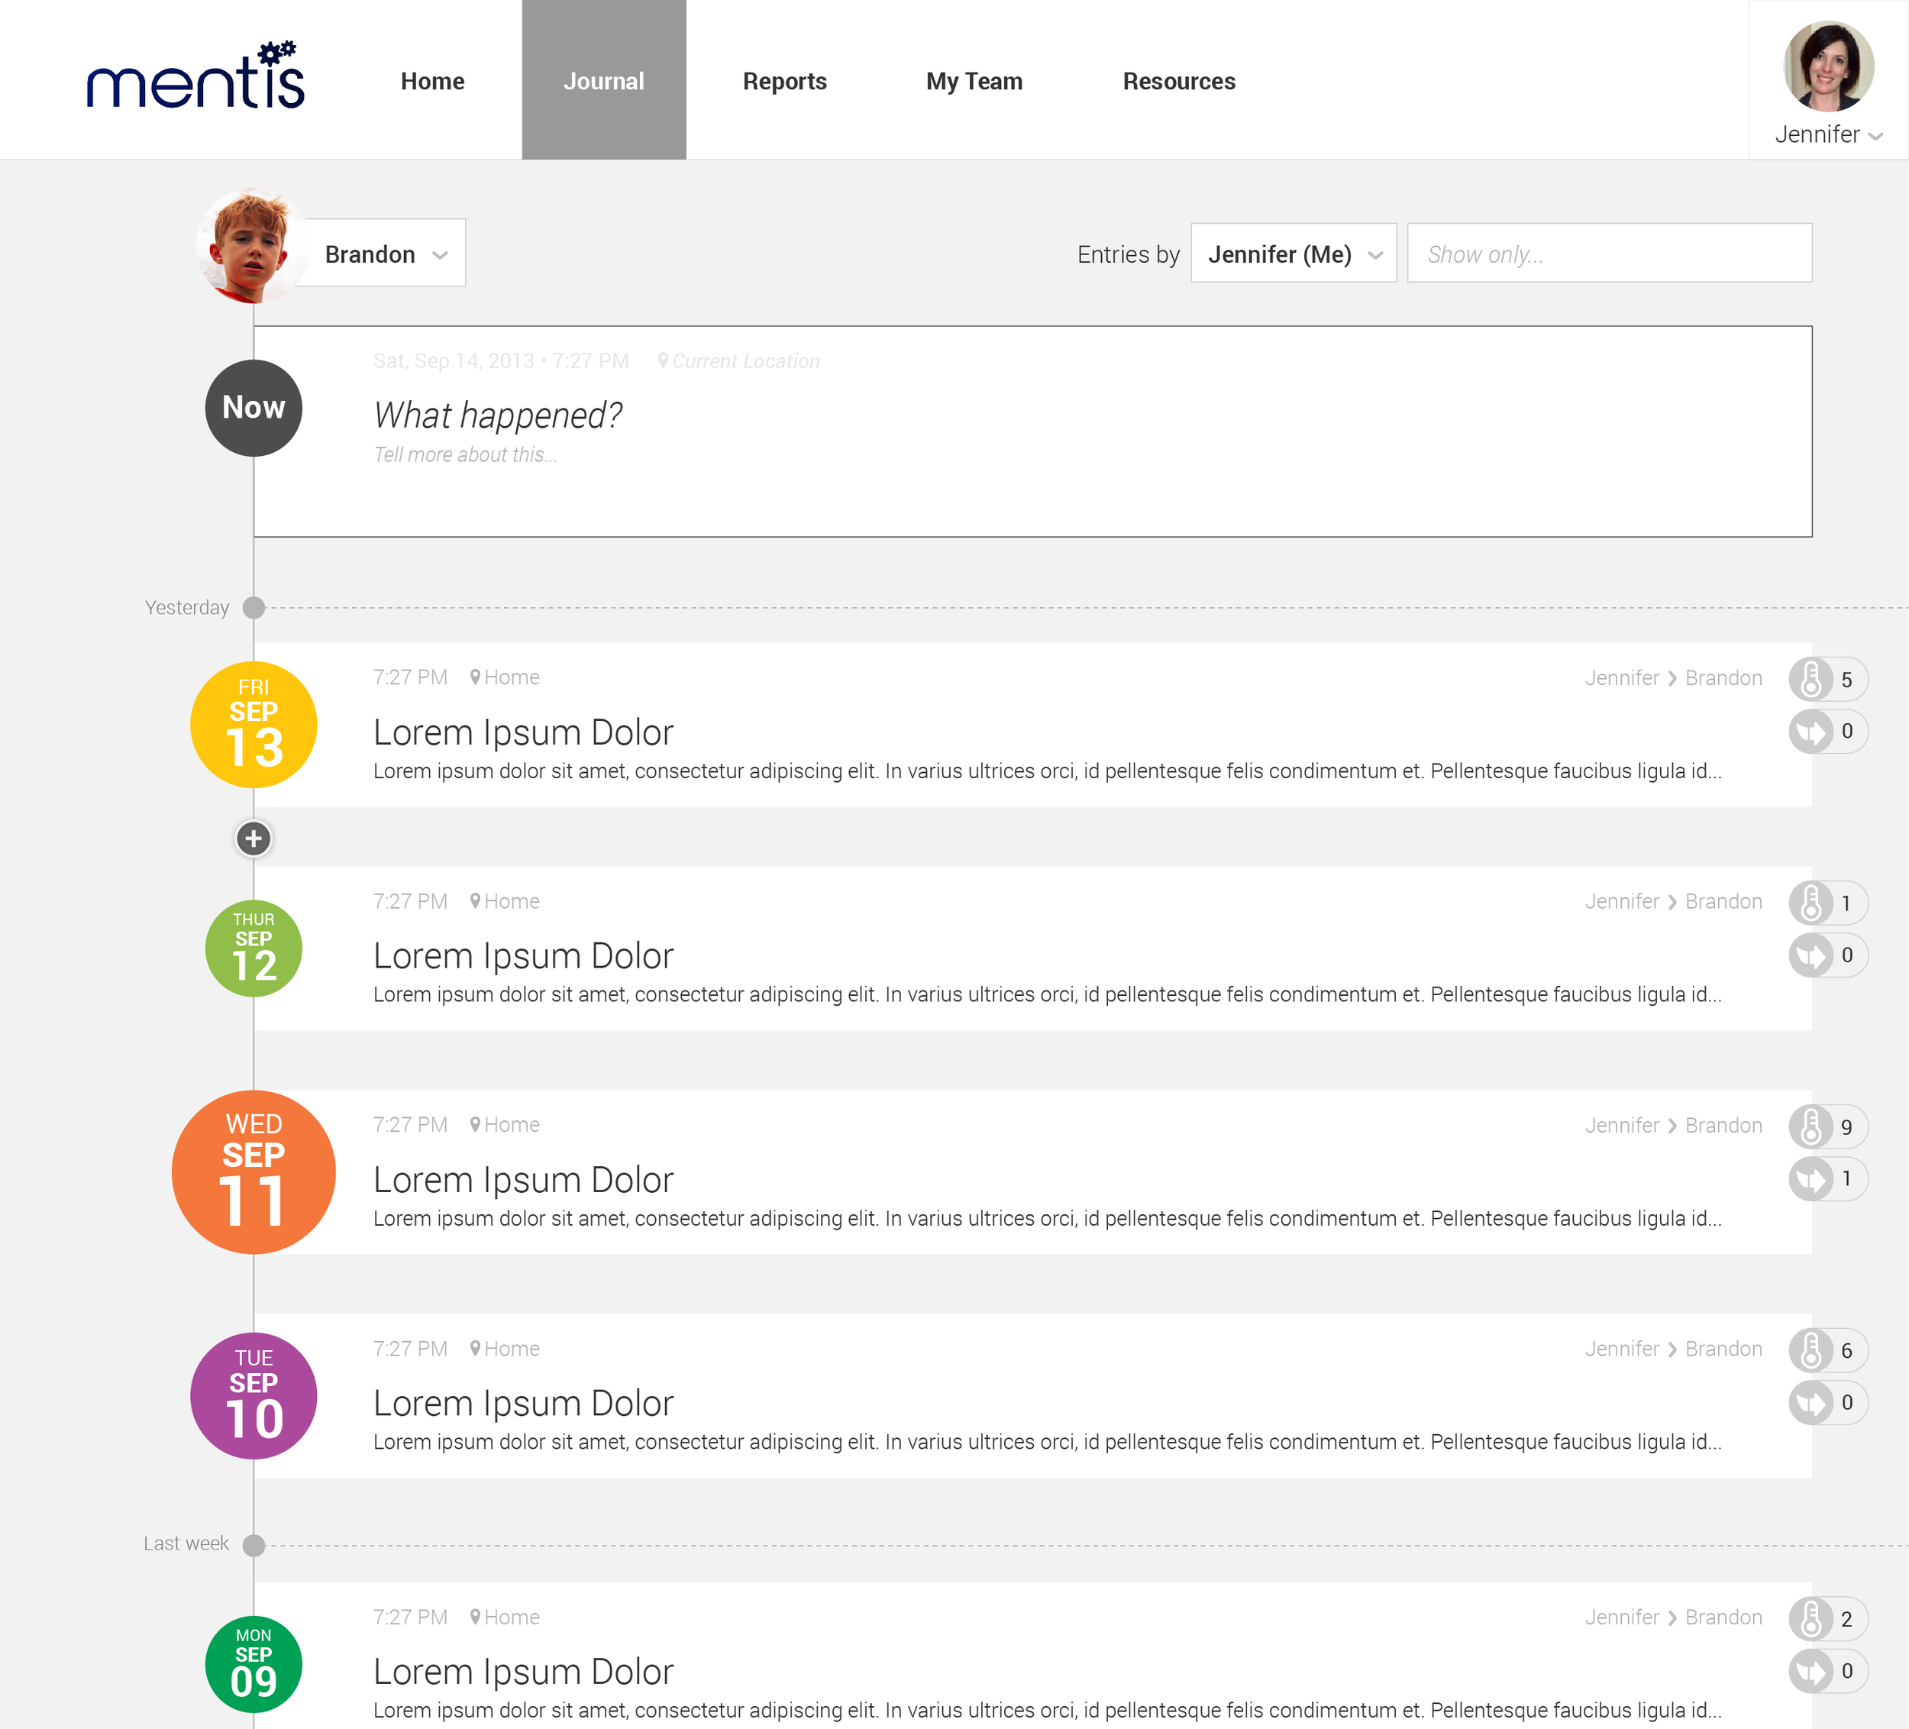Expand the Jennifer user menu chevron
The width and height of the screenshot is (1909, 1729).
tap(1875, 137)
